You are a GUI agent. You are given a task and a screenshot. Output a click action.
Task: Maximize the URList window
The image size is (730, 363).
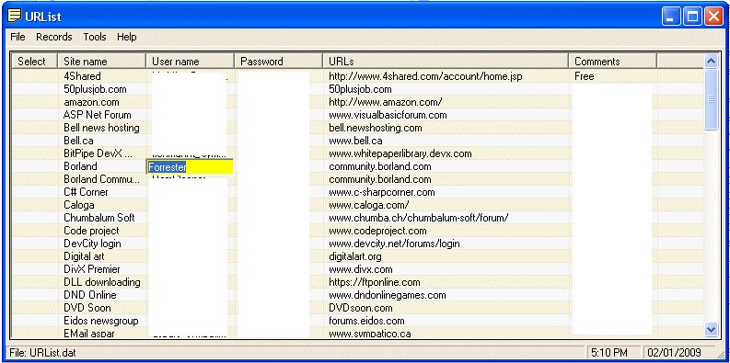692,17
